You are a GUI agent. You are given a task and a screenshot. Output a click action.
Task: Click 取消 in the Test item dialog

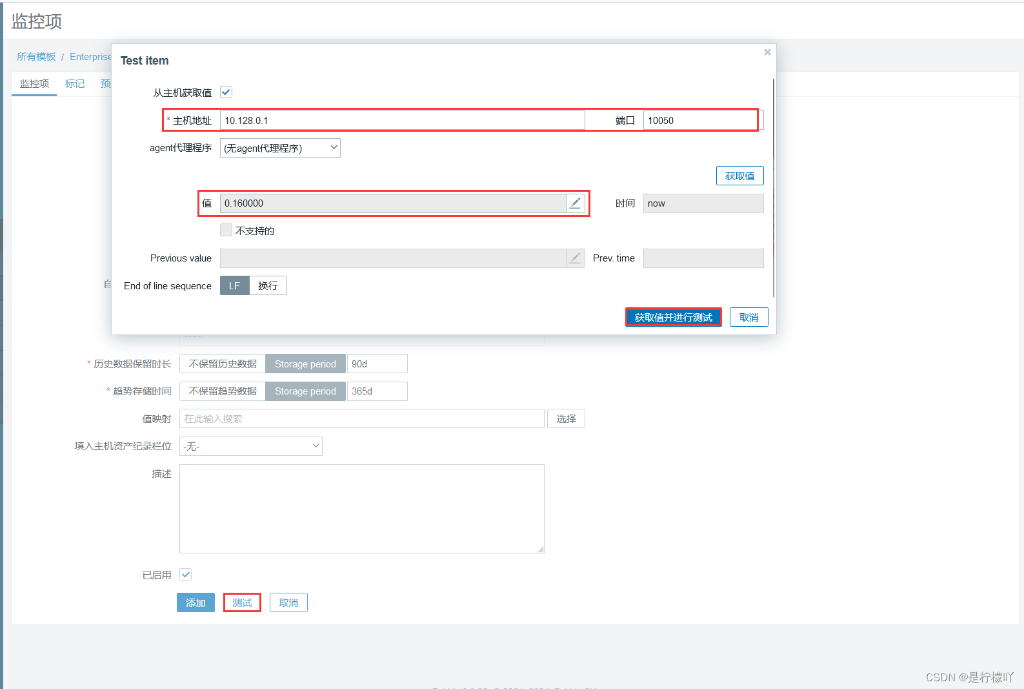(x=749, y=317)
